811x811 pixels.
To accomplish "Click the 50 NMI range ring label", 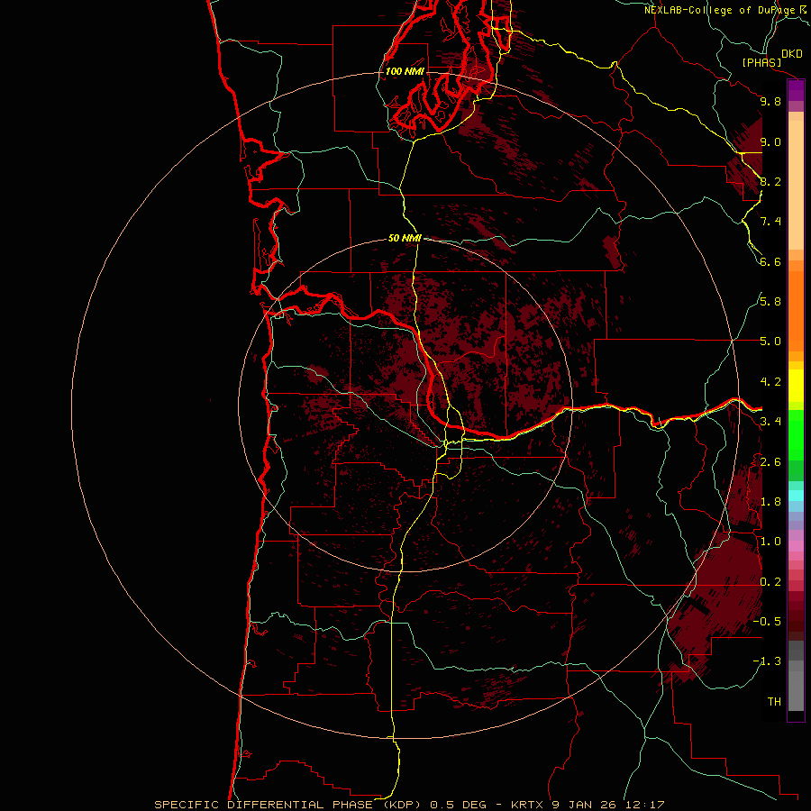I will click(x=405, y=238).
